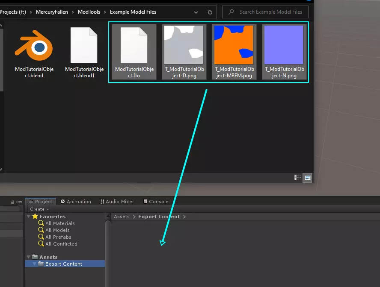Switch to the Audio Mixer tab

[x=117, y=202]
